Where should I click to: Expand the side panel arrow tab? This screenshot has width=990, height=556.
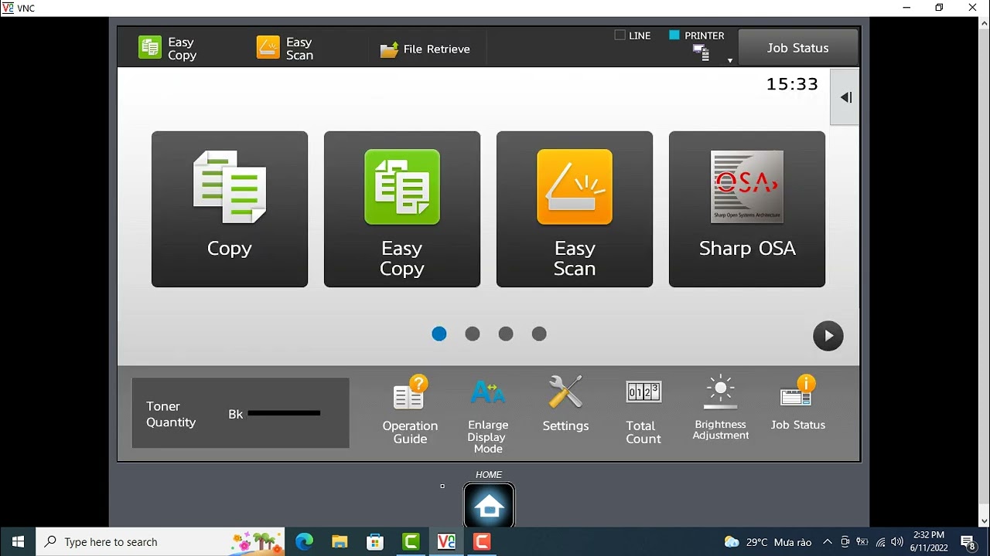click(845, 97)
